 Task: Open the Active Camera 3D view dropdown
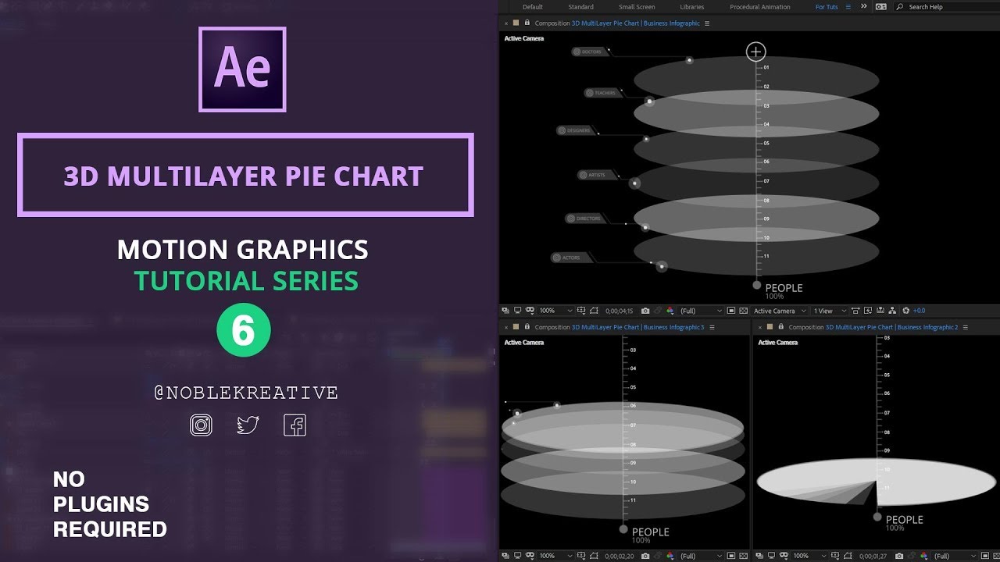pyautogui.click(x=779, y=311)
